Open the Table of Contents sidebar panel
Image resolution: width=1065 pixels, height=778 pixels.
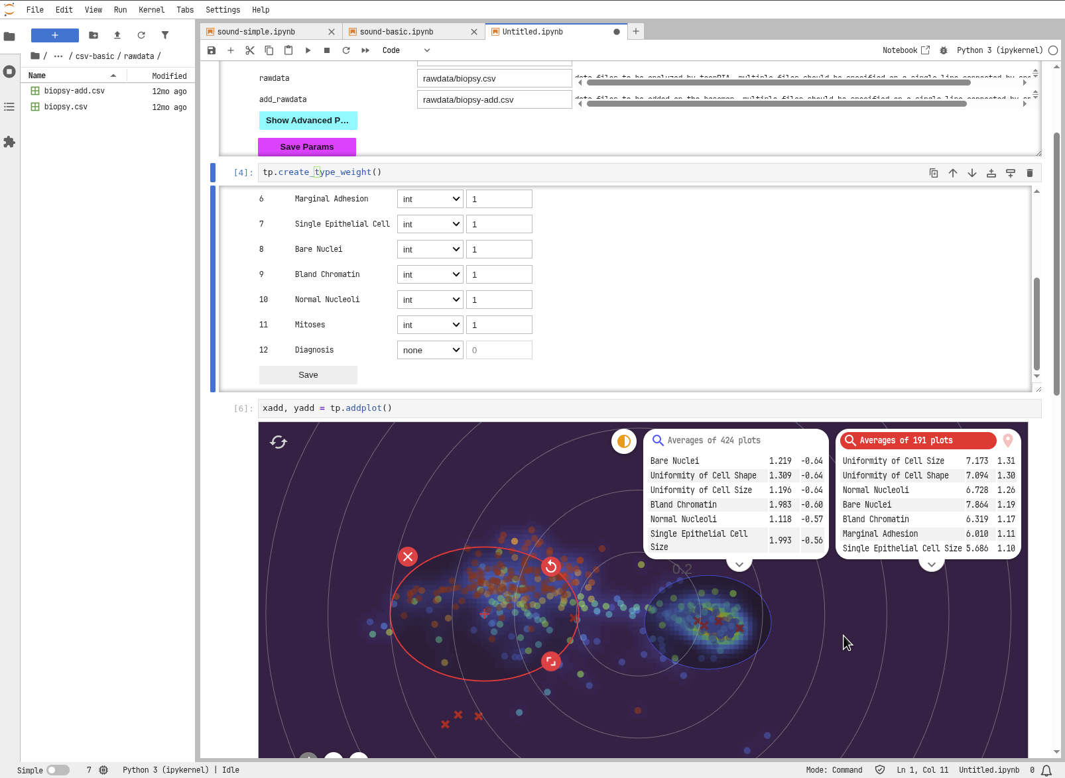[9, 107]
